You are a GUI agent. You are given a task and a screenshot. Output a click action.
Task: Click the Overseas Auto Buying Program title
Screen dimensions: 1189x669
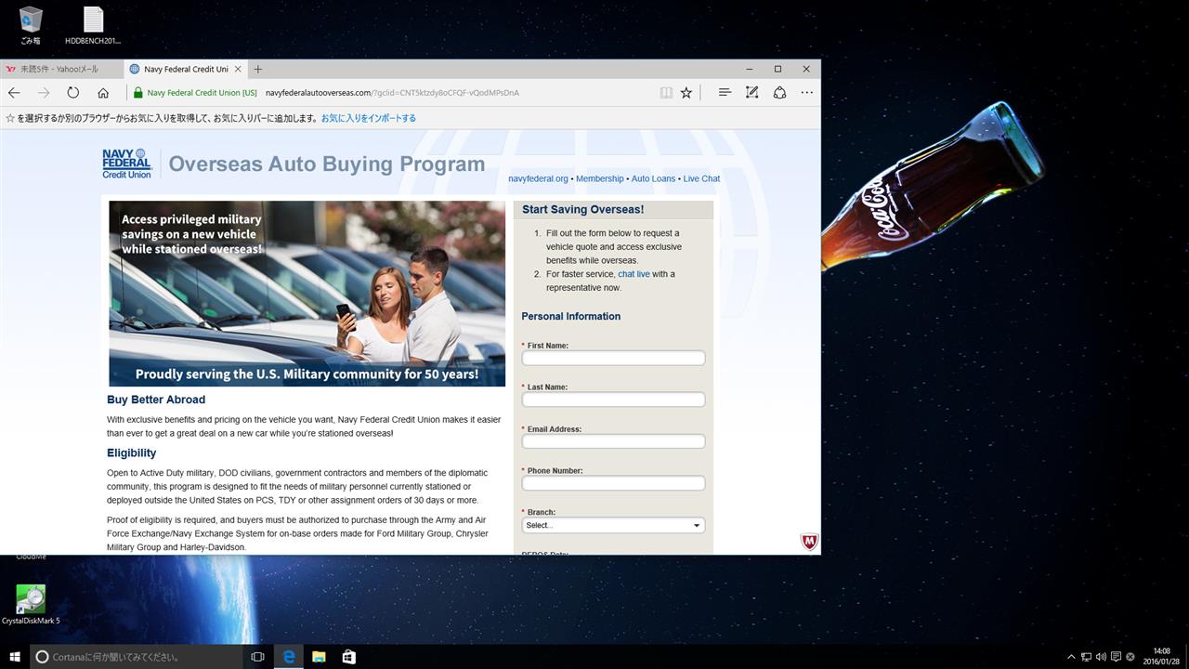click(327, 164)
